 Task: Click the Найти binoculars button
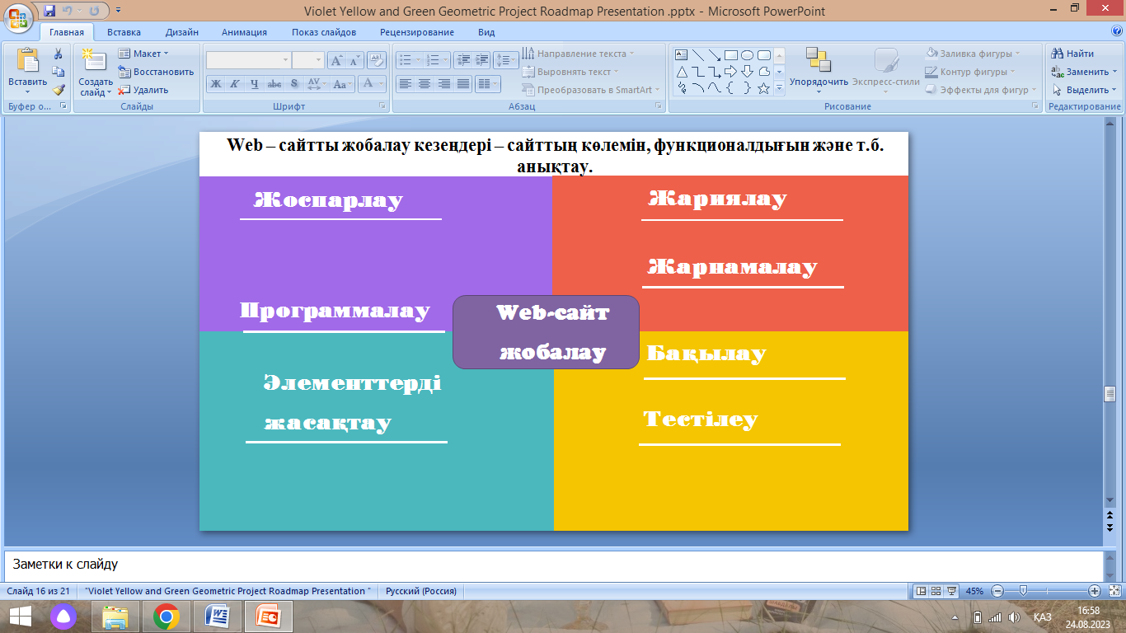click(1072, 54)
